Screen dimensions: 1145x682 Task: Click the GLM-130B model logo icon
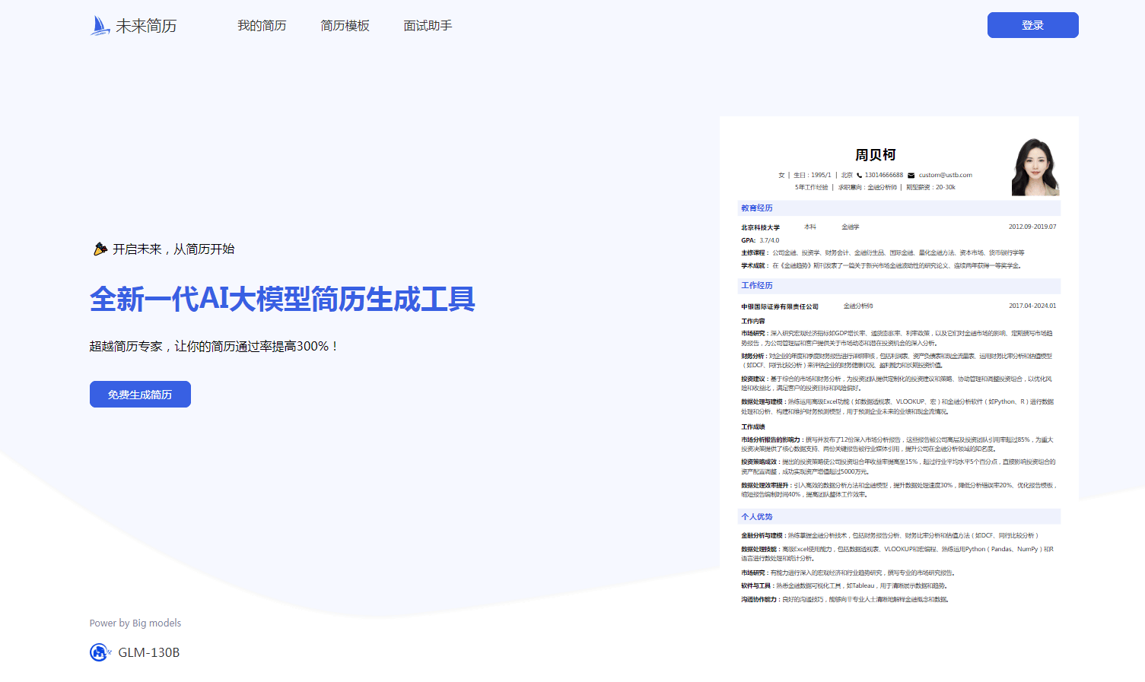coord(100,652)
